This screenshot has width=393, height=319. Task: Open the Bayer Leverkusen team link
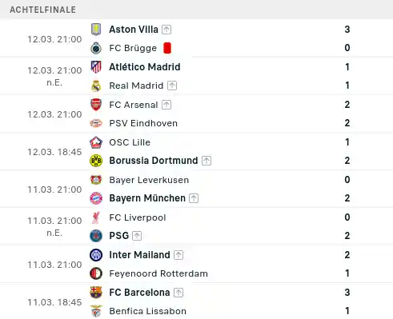149,180
